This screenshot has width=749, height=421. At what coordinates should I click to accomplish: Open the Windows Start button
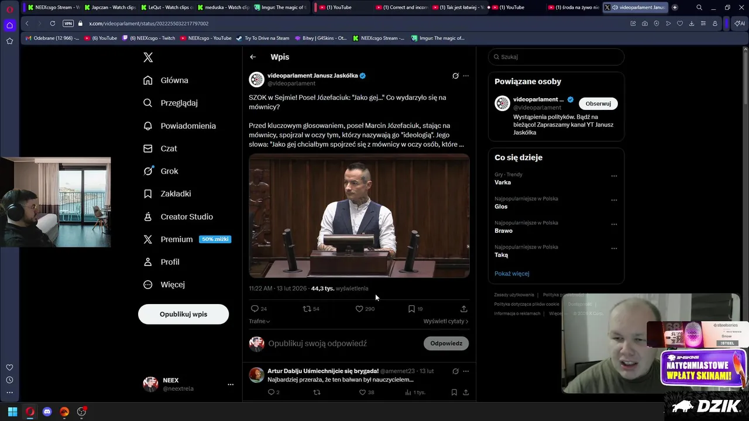(12, 412)
